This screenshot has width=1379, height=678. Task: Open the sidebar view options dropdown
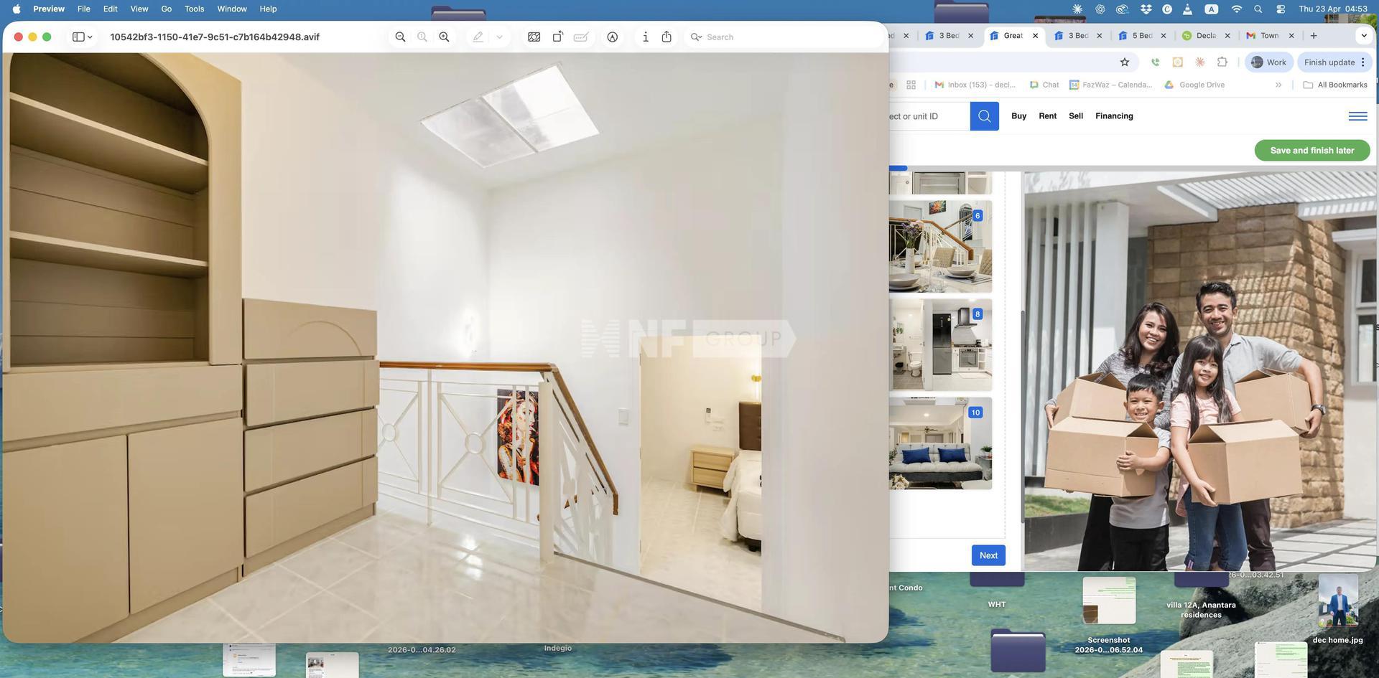83,37
